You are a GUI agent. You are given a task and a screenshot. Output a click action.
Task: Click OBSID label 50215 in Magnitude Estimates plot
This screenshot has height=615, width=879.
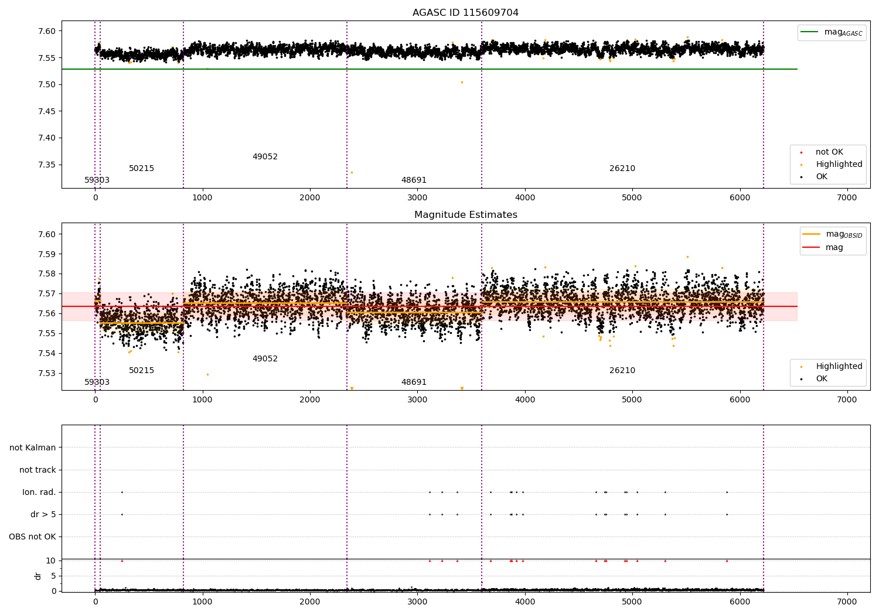point(141,371)
